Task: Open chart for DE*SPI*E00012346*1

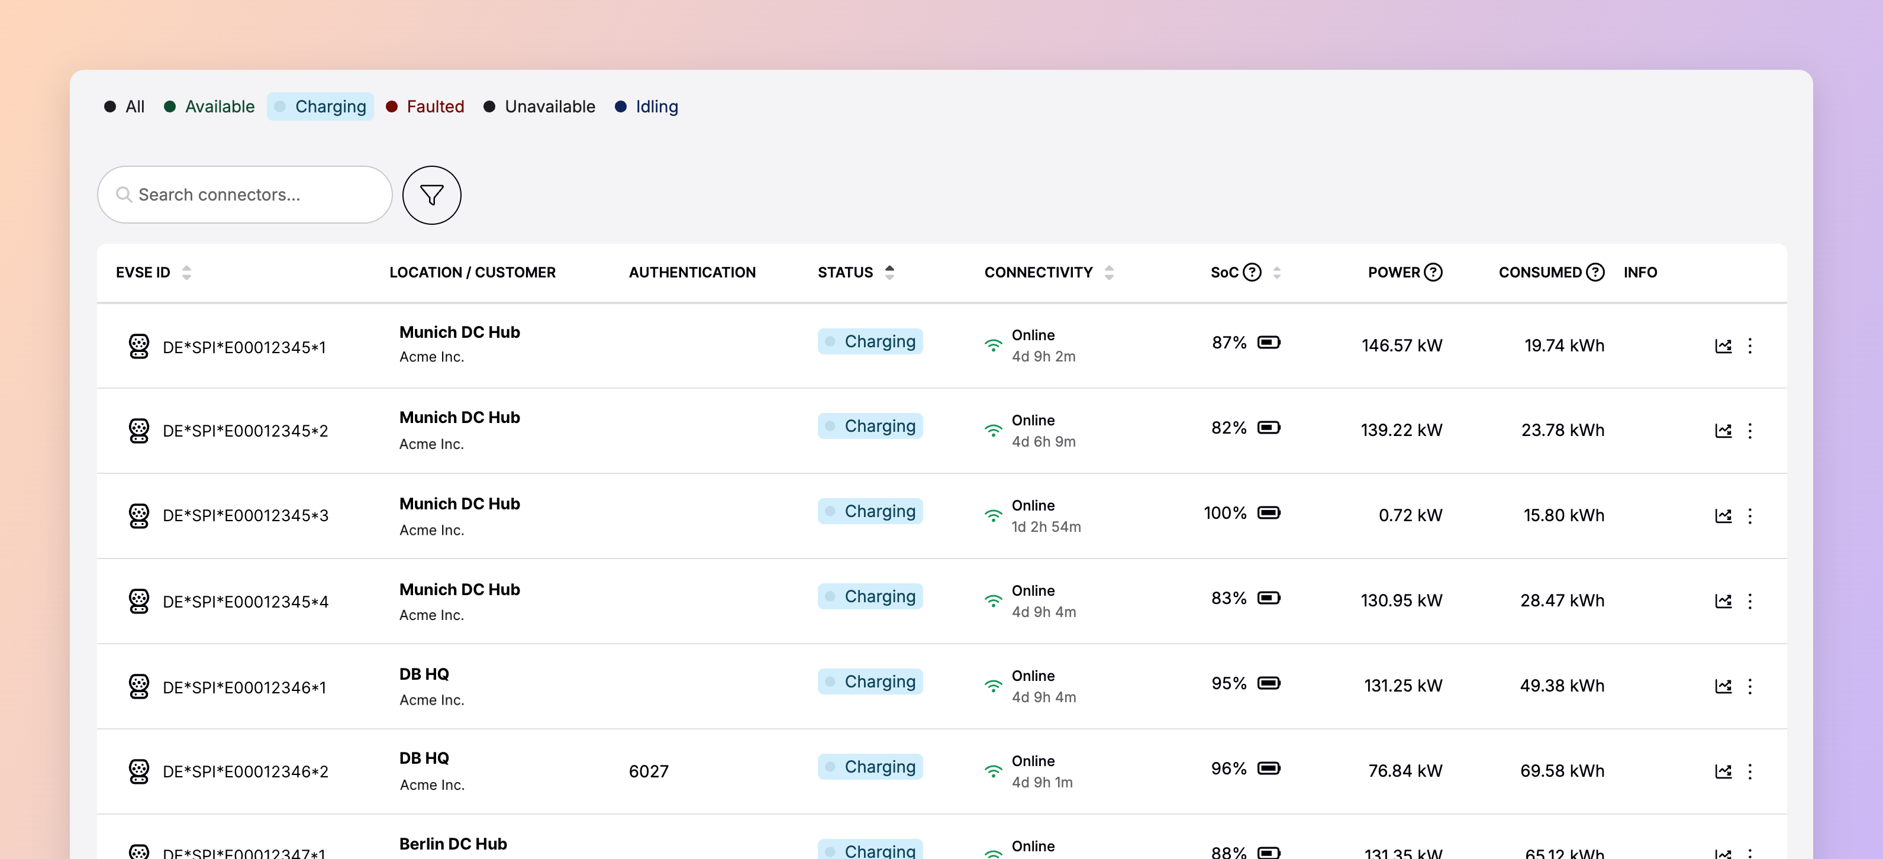Action: 1723,686
